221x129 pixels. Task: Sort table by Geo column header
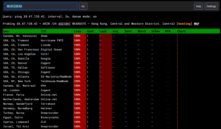pyautogui.click(x=6, y=31)
